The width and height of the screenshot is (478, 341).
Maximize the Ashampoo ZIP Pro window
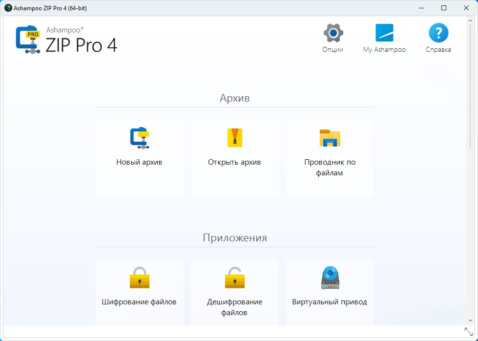click(444, 8)
